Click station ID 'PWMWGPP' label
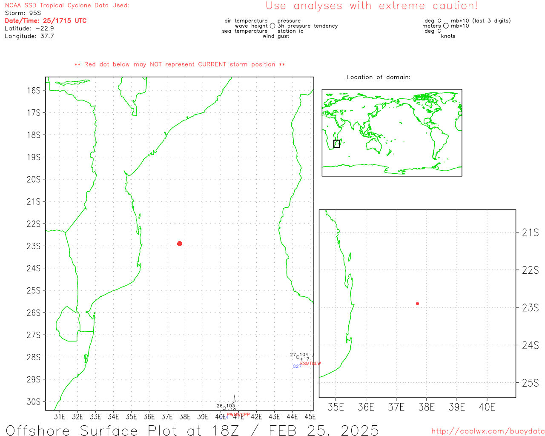 pos(238,414)
